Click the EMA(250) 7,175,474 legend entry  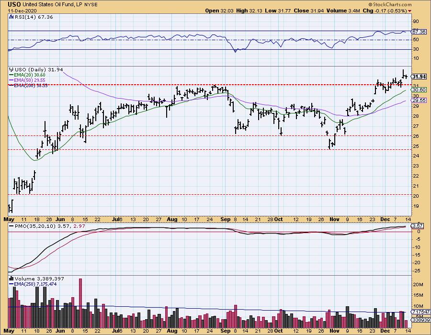(x=33, y=284)
